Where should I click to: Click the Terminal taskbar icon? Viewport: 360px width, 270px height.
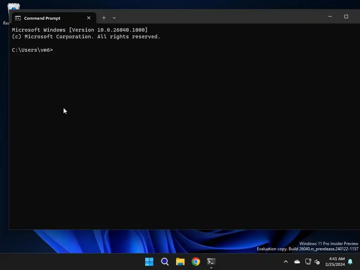[211, 262]
